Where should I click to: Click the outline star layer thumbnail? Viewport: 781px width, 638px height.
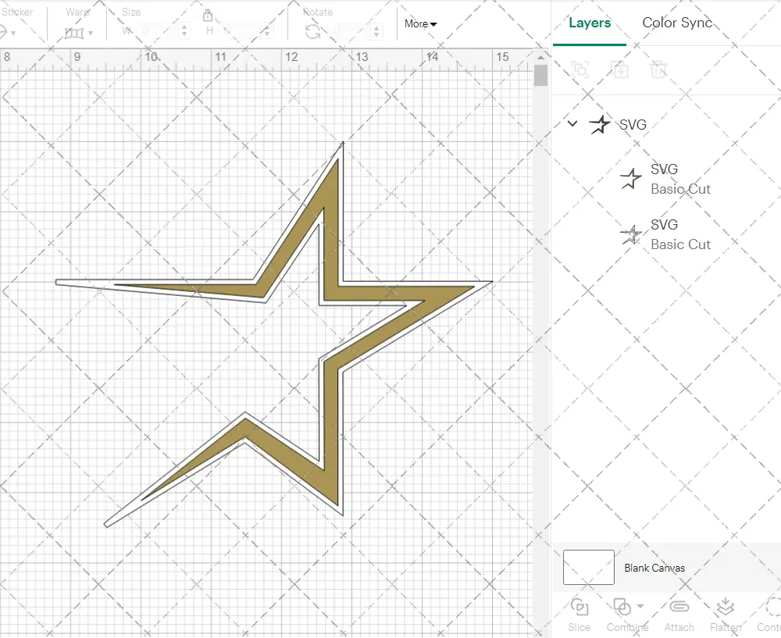[x=631, y=234]
